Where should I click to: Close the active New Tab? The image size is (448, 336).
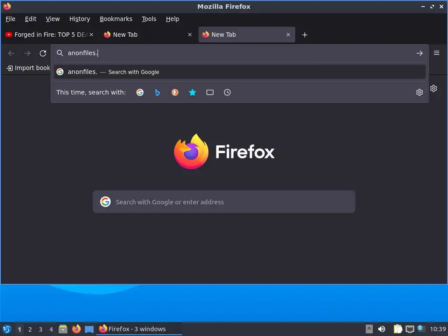coord(288,35)
